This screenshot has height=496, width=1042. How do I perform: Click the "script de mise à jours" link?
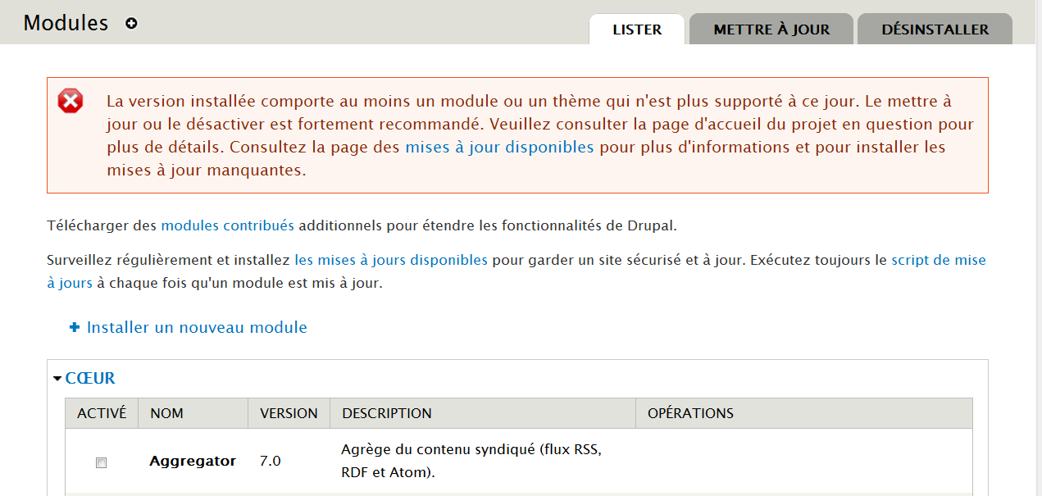pos(938,260)
